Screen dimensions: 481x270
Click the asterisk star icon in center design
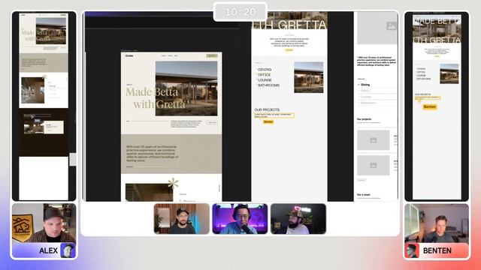173,183
